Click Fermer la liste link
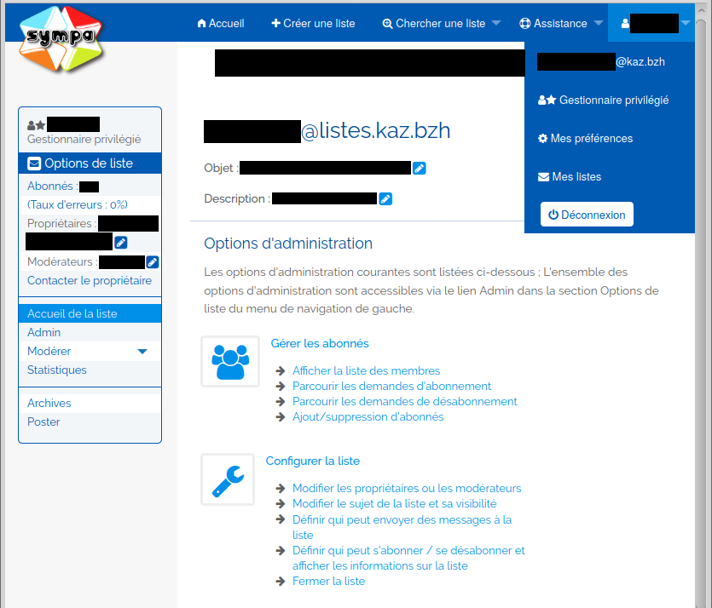The height and width of the screenshot is (608, 712). point(328,582)
